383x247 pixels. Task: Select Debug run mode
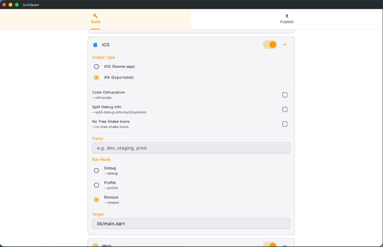[x=96, y=170]
